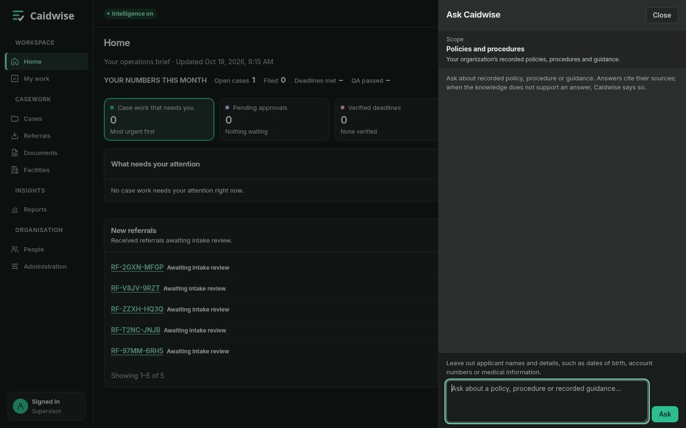This screenshot has width=686, height=428.
Task: Click the 'QA passed' stat label
Action: tap(367, 80)
